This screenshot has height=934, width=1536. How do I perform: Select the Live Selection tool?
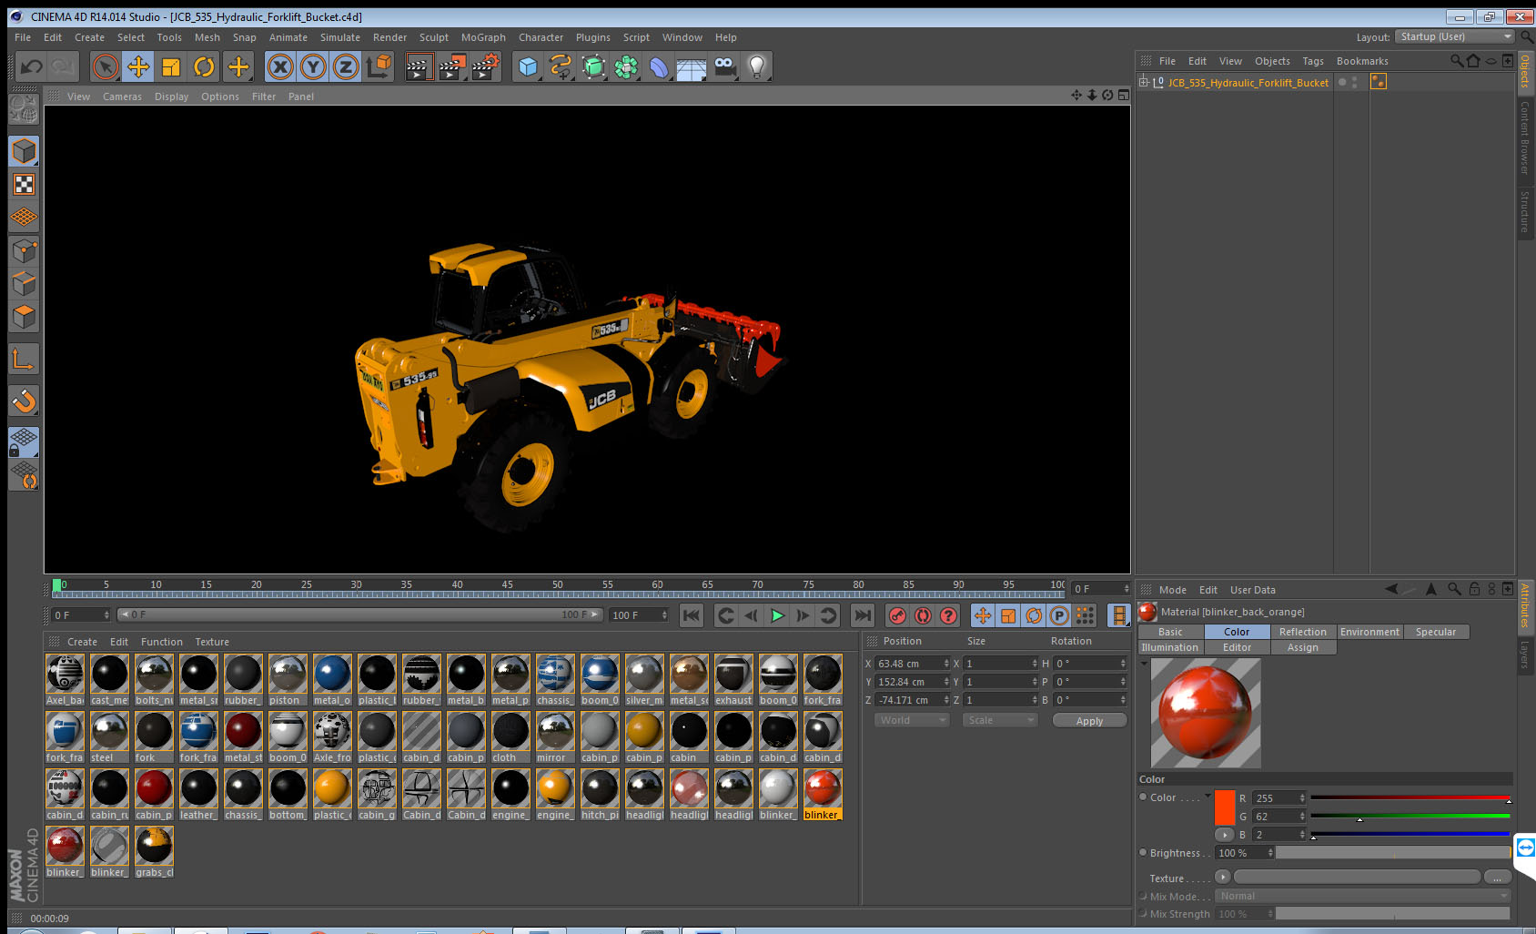coord(106,66)
